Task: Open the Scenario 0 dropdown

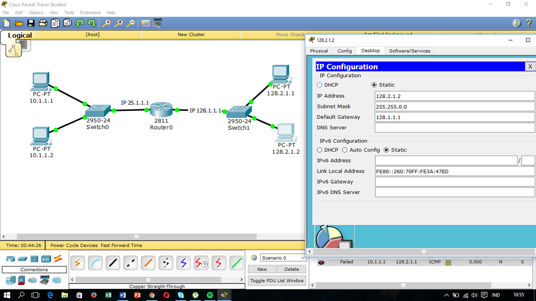Action: pyautogui.click(x=283, y=258)
